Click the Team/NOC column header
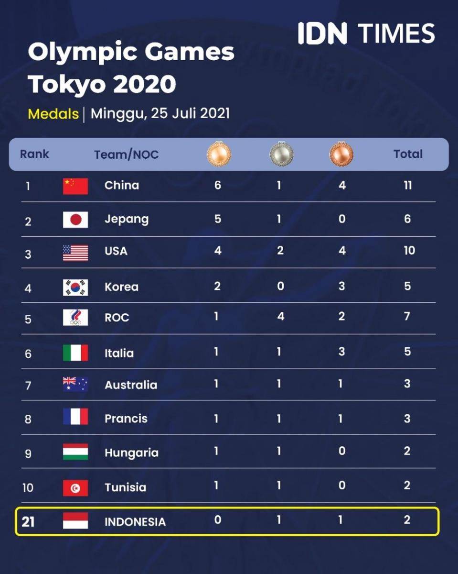 [x=127, y=155]
